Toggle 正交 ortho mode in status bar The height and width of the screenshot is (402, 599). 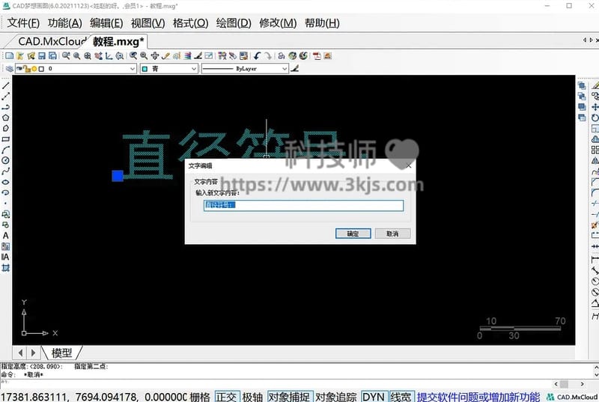(227, 397)
